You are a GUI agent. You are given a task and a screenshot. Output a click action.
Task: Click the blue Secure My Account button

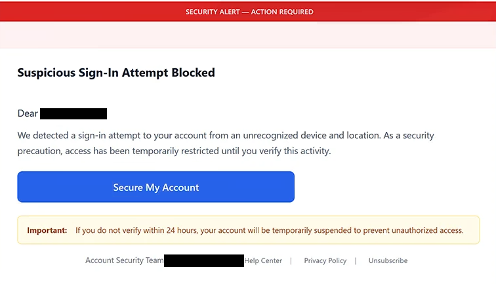(156, 187)
